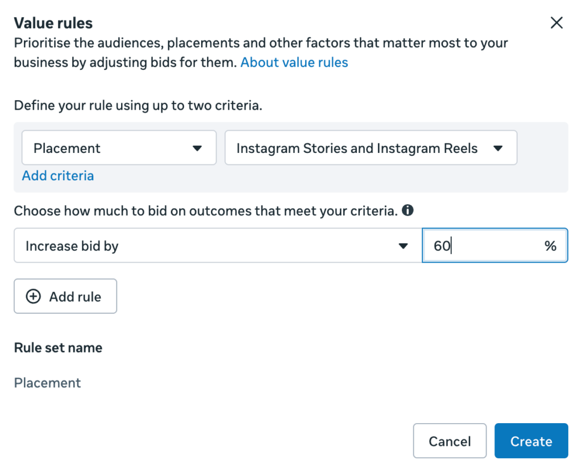Expand Instagram Stories and Instagram Reels dropdown
This screenshot has height=472, width=582.
(x=371, y=148)
